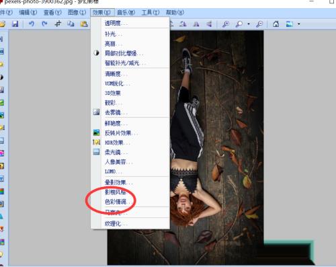This screenshot has width=336, height=267.
Task: Choose 清晰度 from the effects menu
Action: coord(130,74)
